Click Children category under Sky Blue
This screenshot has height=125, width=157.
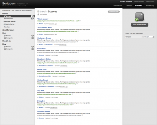pyautogui.click(x=41, y=97)
